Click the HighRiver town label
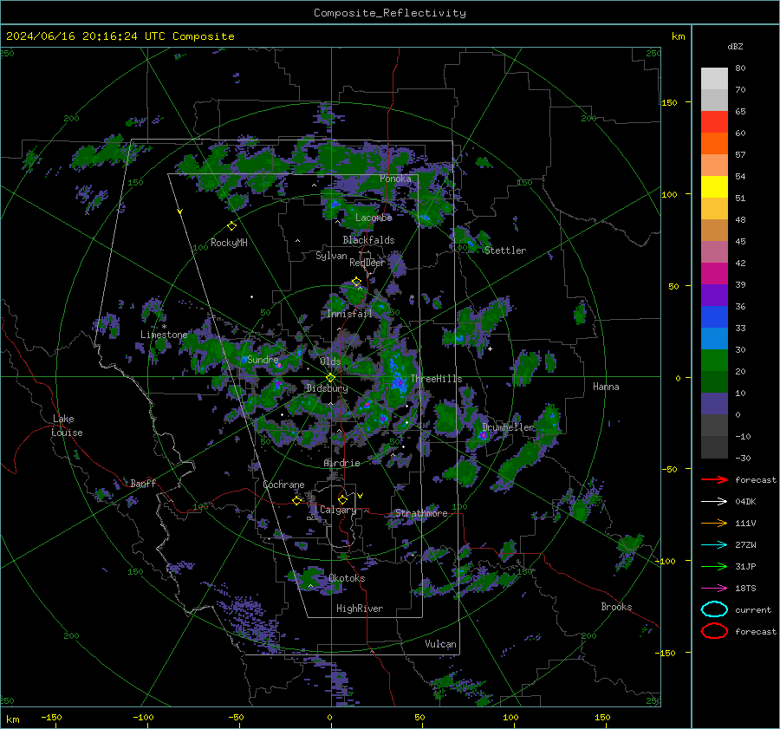Viewport: 780px width, 729px height. pyautogui.click(x=360, y=609)
